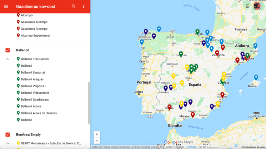
Task: Click light blue pin near Vigo
Action: point(142,42)
